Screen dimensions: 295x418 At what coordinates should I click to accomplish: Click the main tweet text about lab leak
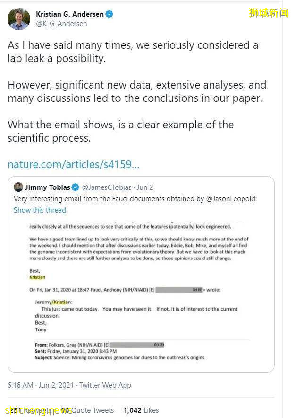pos(133,52)
